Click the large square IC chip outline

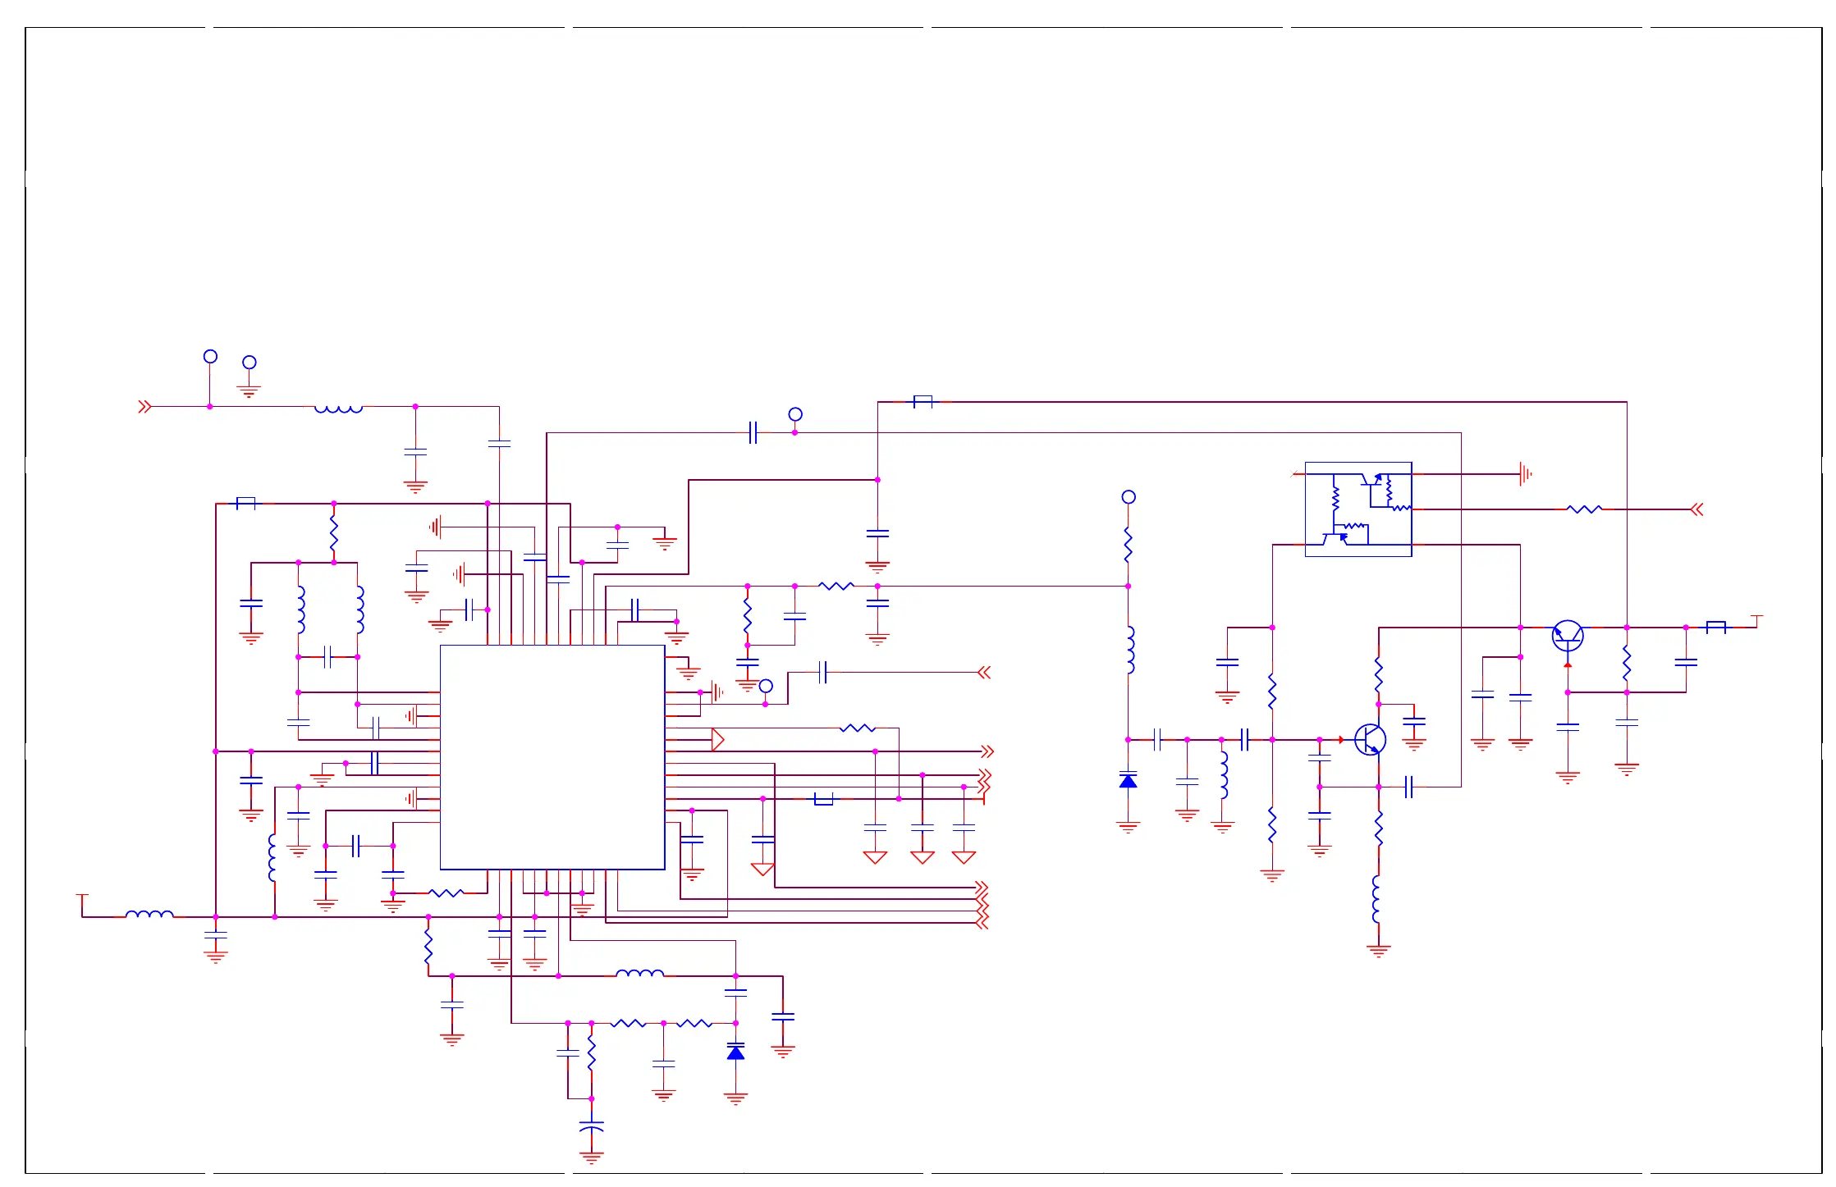coord(552,756)
